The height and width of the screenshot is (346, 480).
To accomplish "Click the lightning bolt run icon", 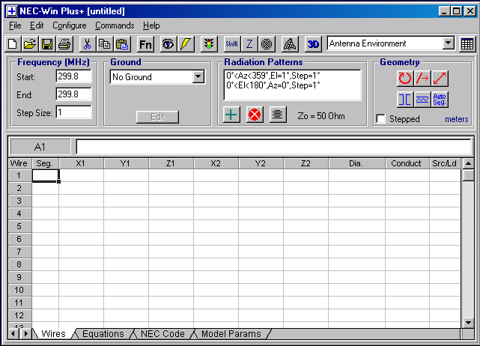I will point(186,44).
